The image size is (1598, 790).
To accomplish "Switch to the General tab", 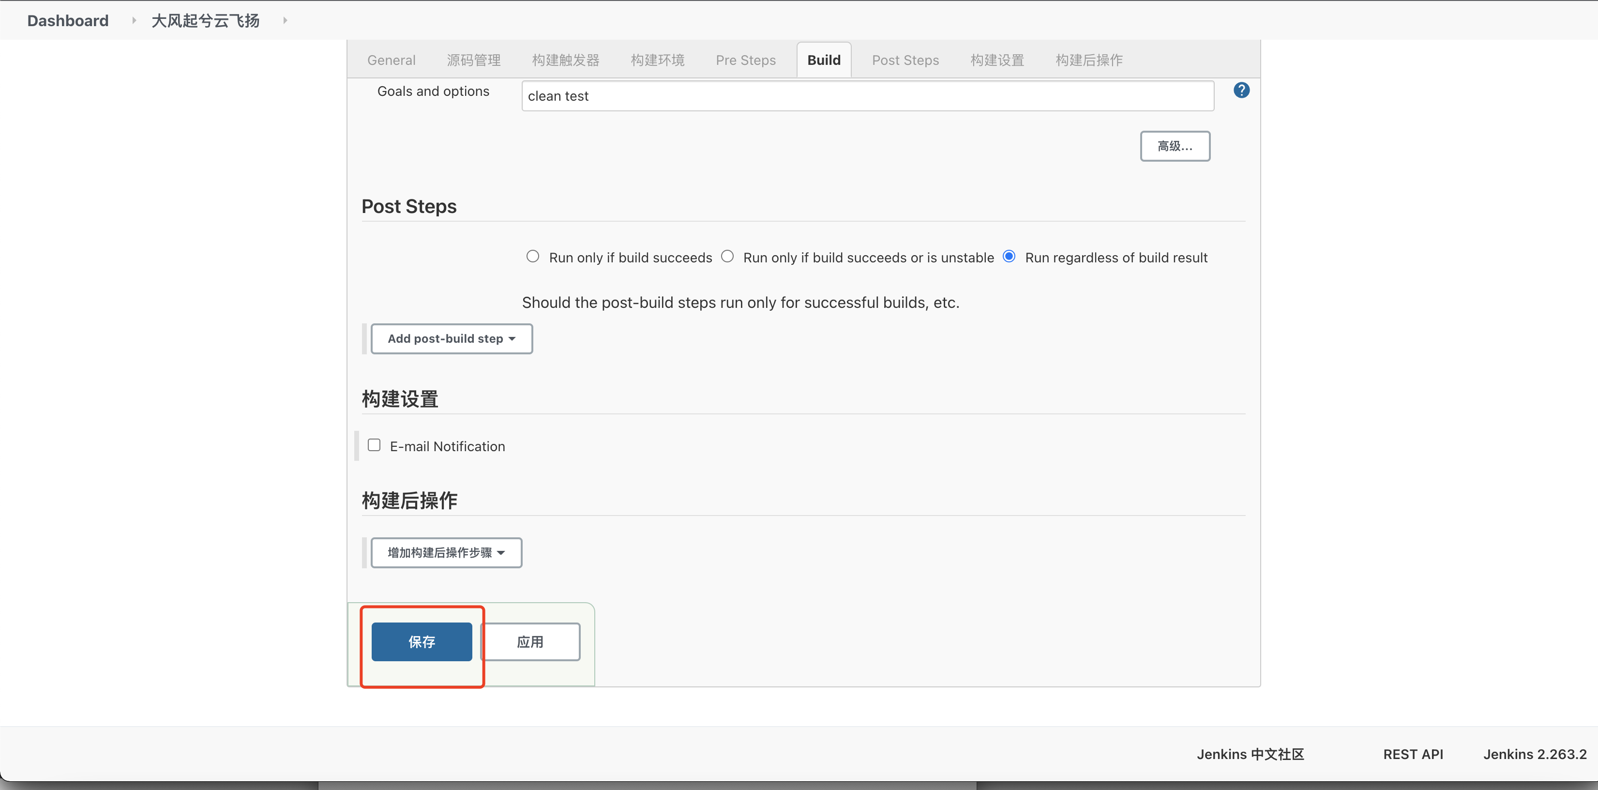I will (x=391, y=60).
